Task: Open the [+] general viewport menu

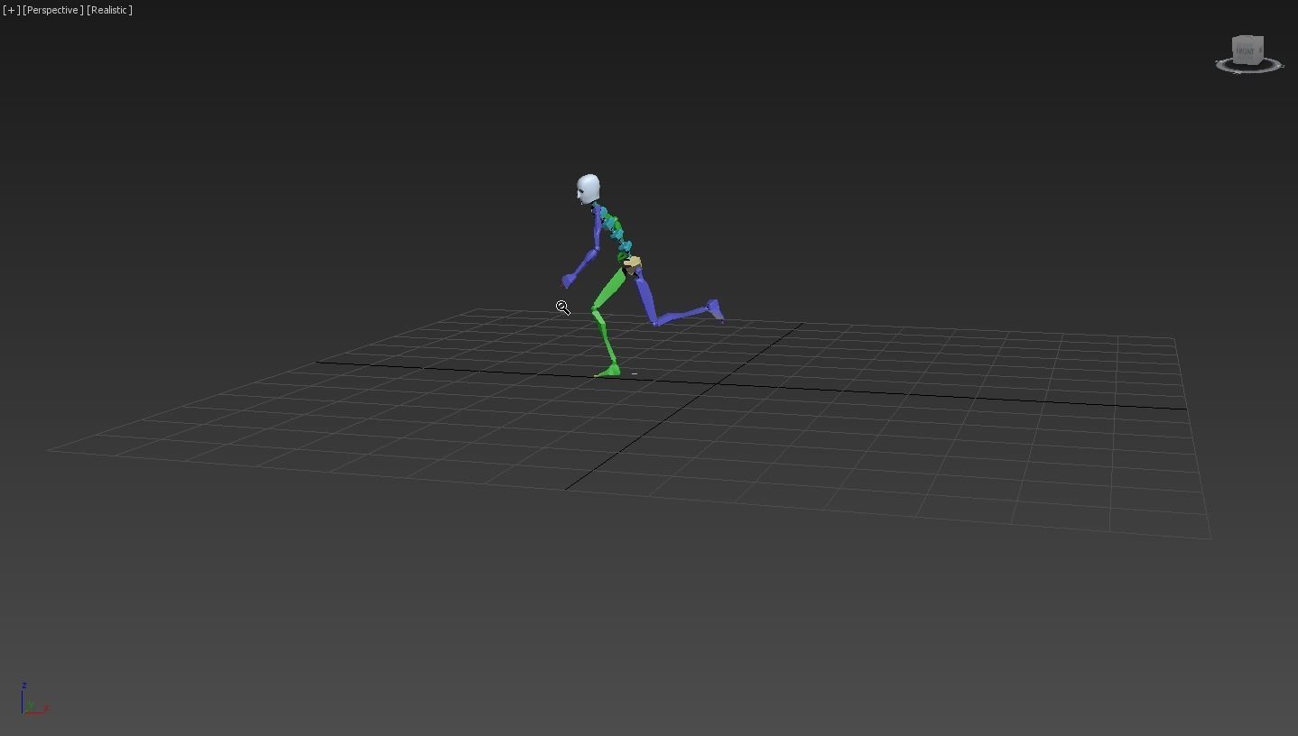Action: 11,10
